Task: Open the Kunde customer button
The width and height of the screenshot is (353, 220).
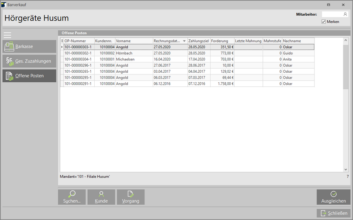Action: (101, 197)
